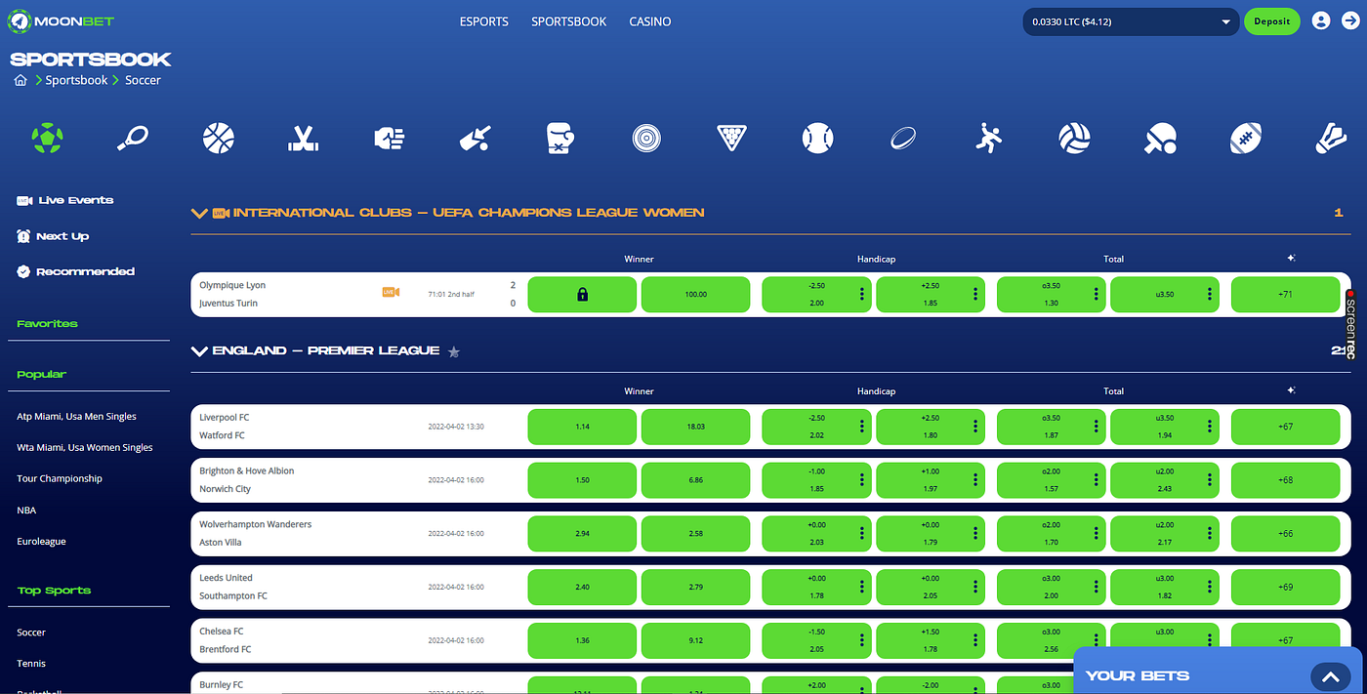1367x694 pixels.
Task: Click the Brighton & Hove Albion team name
Action: coord(247,470)
